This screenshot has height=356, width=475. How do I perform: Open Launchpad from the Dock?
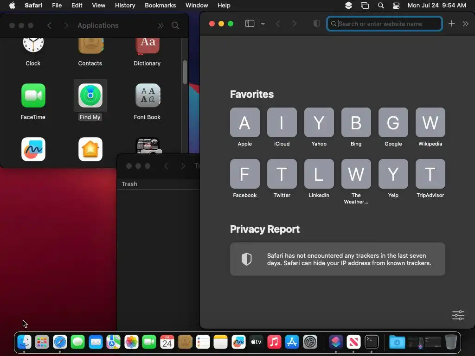42,342
